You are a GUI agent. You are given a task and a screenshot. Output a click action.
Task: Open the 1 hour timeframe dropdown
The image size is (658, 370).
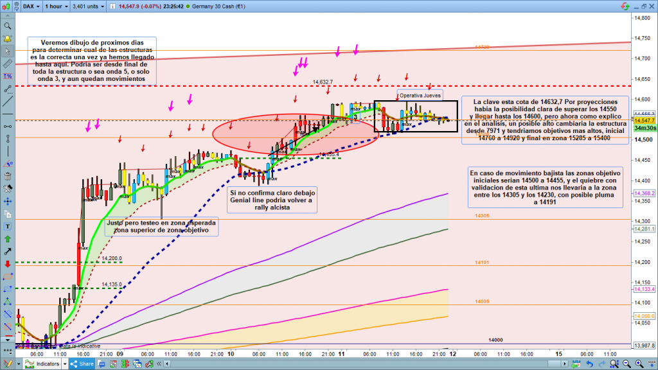point(58,5)
